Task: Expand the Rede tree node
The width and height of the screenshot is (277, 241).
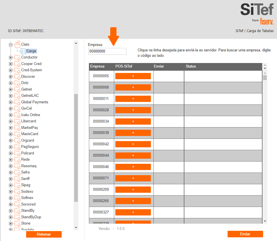Action: [11, 160]
